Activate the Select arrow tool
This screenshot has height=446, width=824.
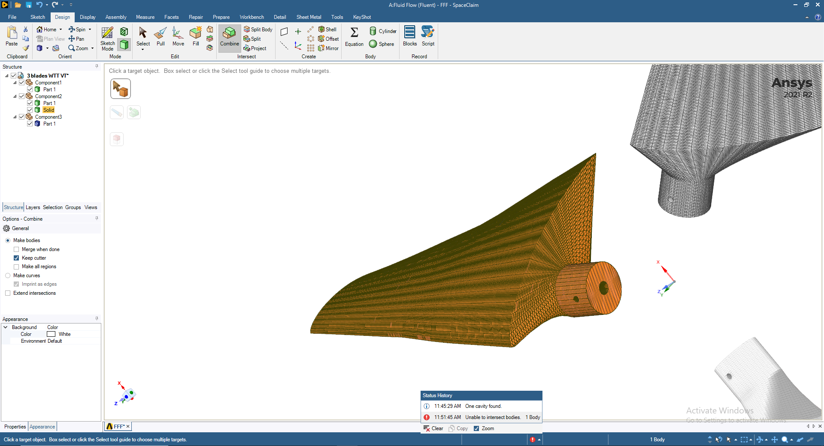click(x=143, y=36)
